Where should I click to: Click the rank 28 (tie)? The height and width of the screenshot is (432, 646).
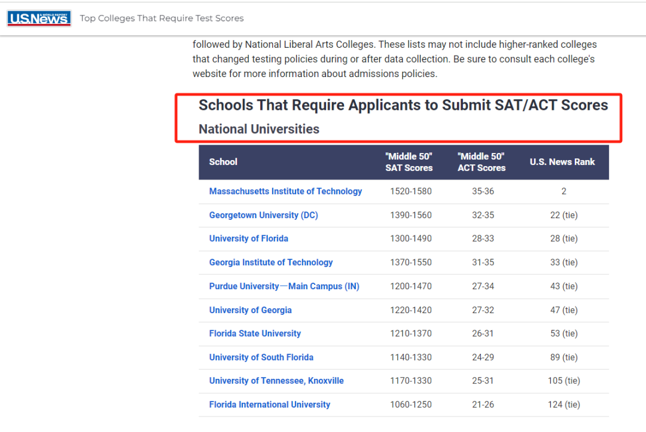click(563, 238)
